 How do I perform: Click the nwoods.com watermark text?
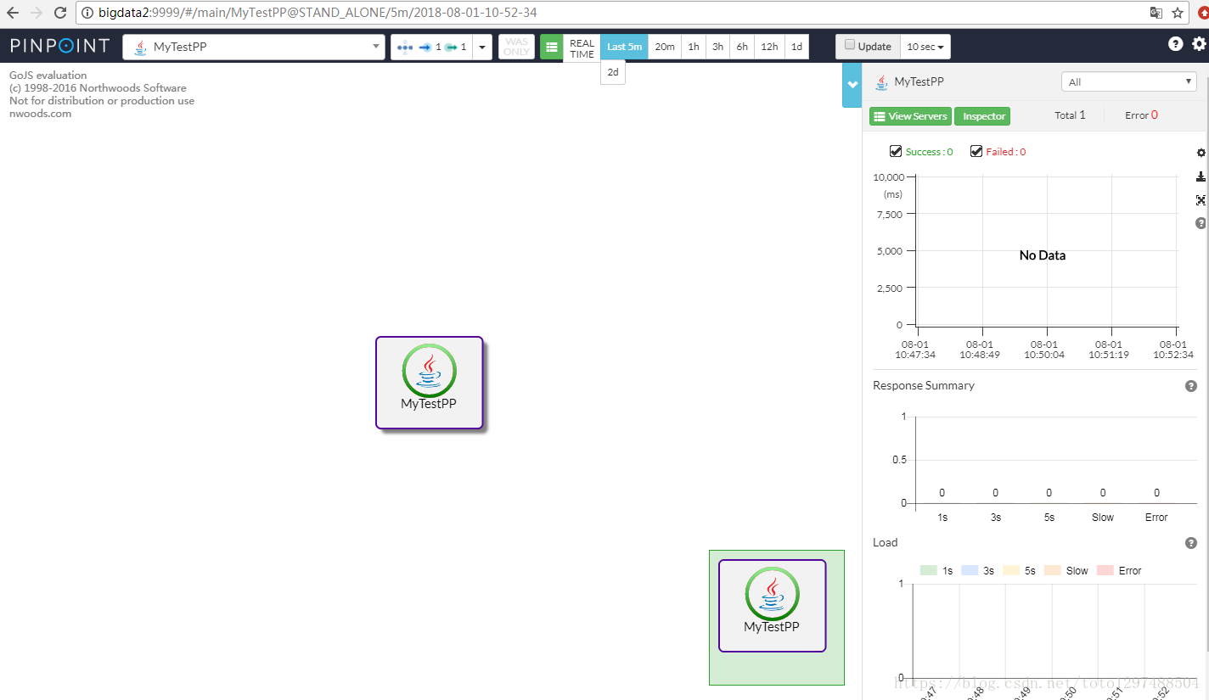tap(40, 114)
